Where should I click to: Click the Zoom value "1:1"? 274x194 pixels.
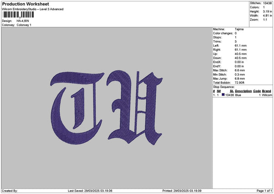click(x=265, y=20)
